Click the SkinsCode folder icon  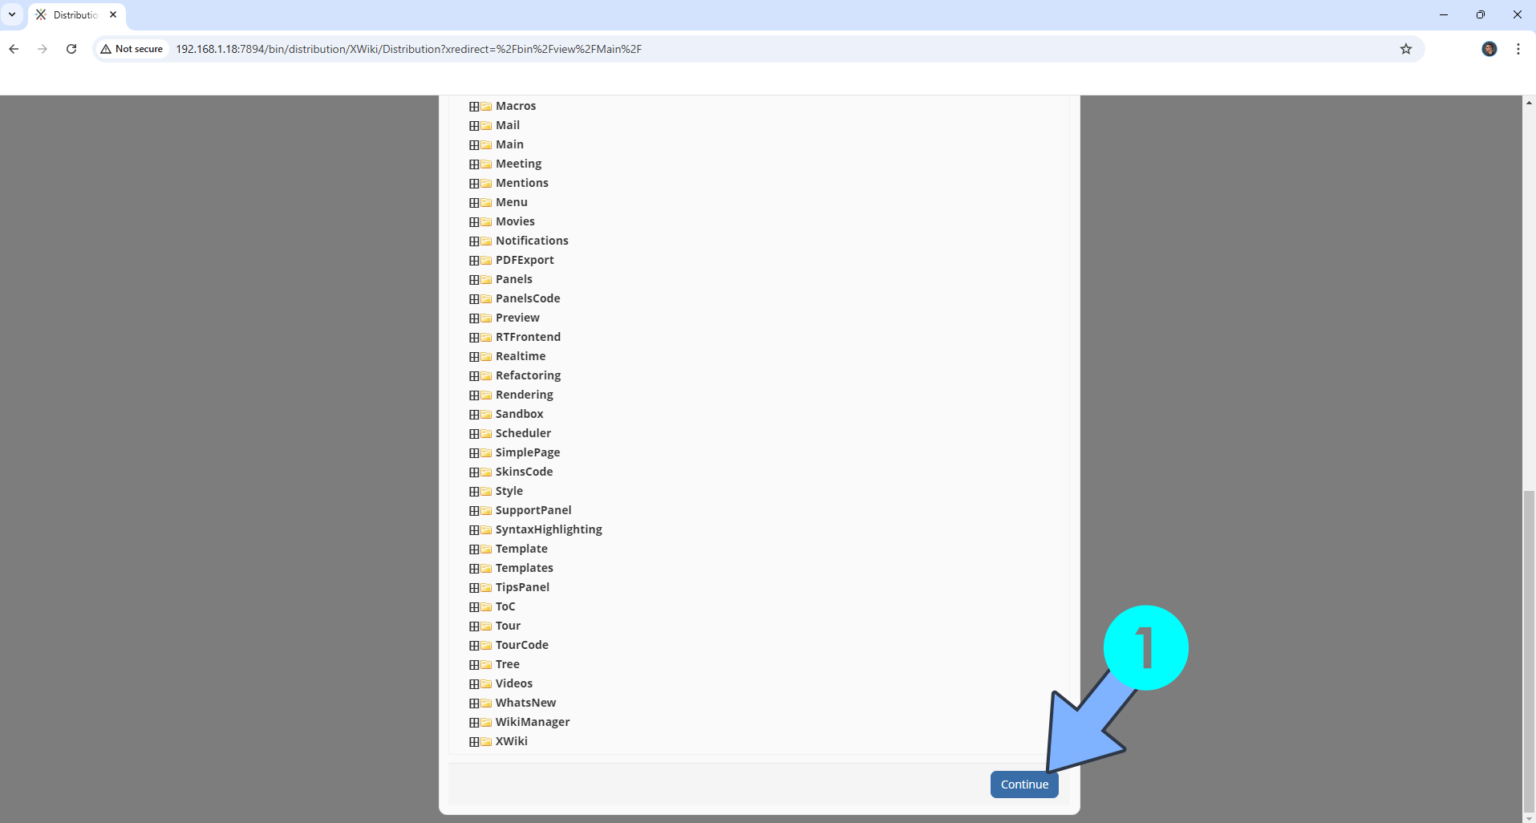(x=486, y=472)
